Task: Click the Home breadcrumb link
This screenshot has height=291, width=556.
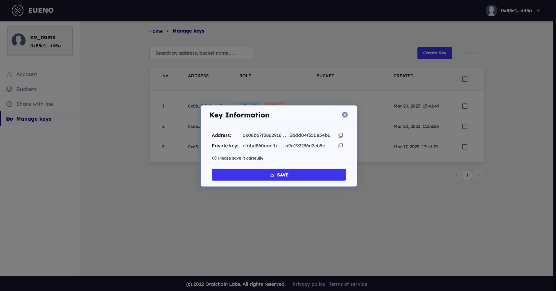Action: (156, 31)
